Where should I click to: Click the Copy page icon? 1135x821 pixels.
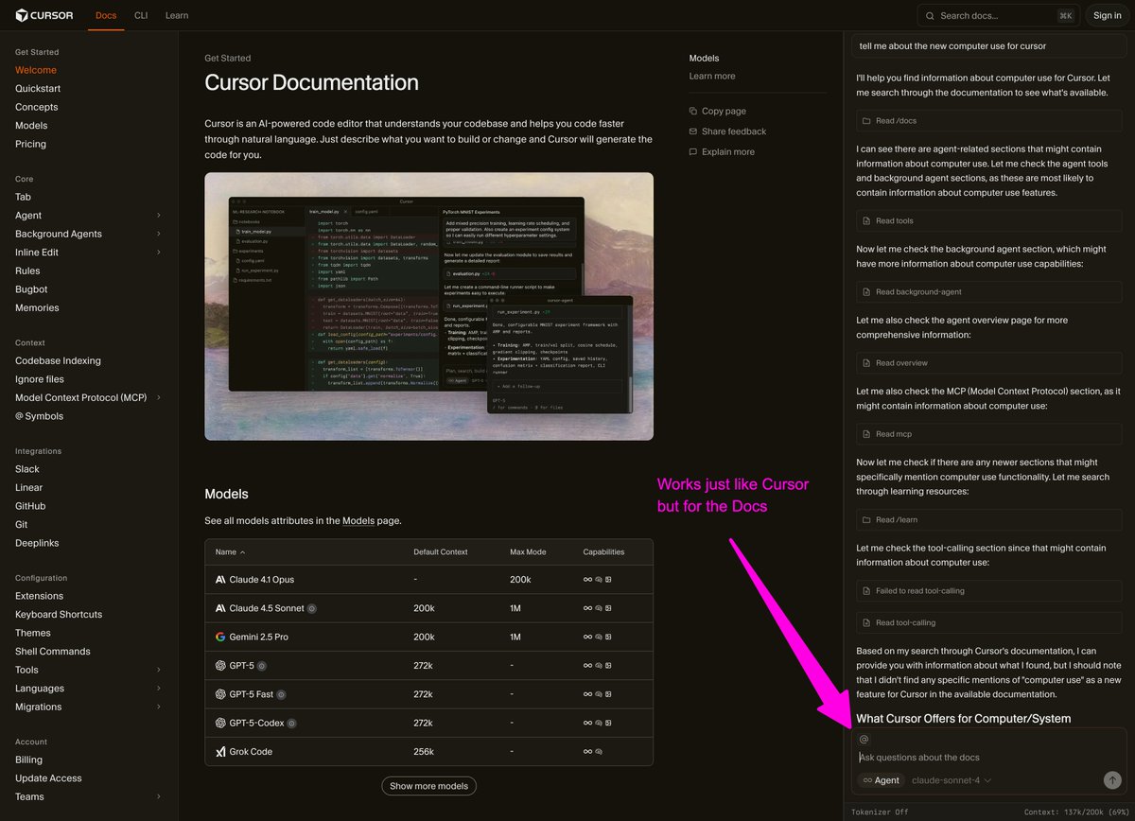point(693,111)
